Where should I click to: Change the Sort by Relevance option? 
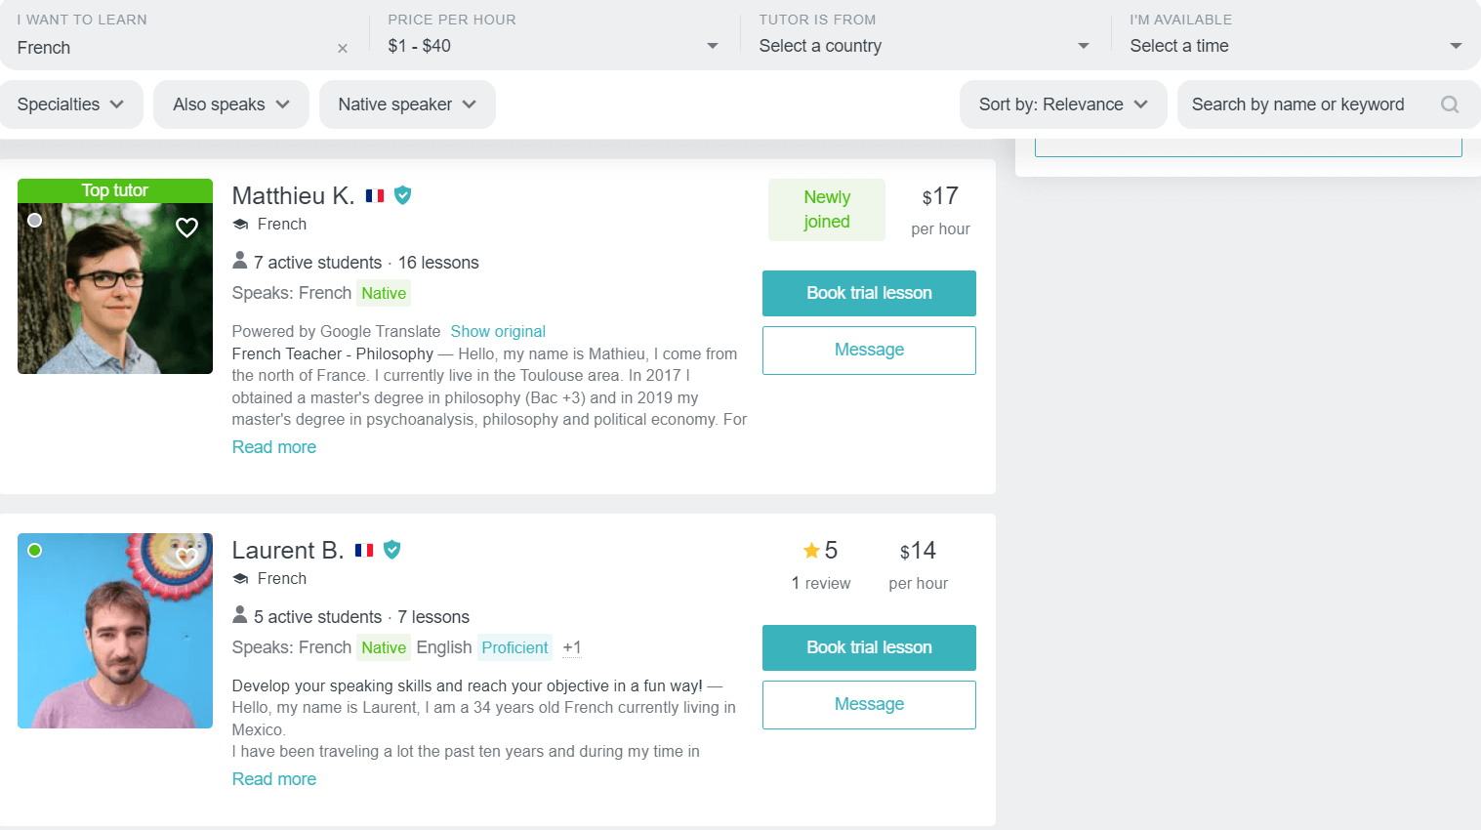click(x=1062, y=104)
